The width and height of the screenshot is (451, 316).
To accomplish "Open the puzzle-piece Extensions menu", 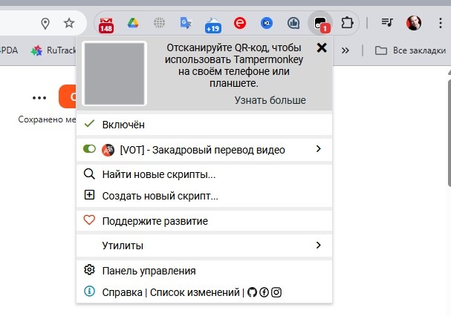I will tap(347, 23).
